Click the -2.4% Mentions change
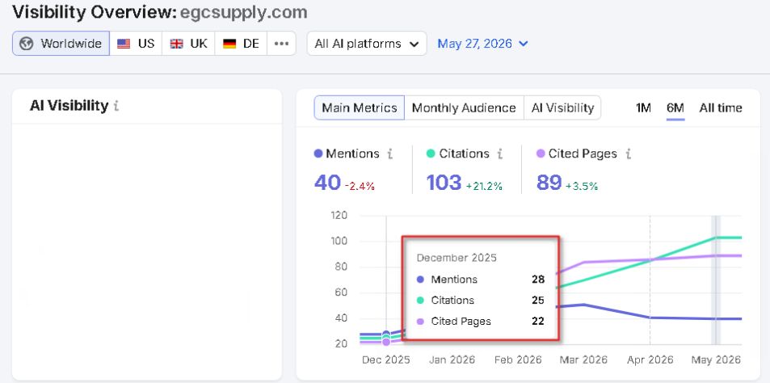The height and width of the screenshot is (383, 770). (x=360, y=186)
